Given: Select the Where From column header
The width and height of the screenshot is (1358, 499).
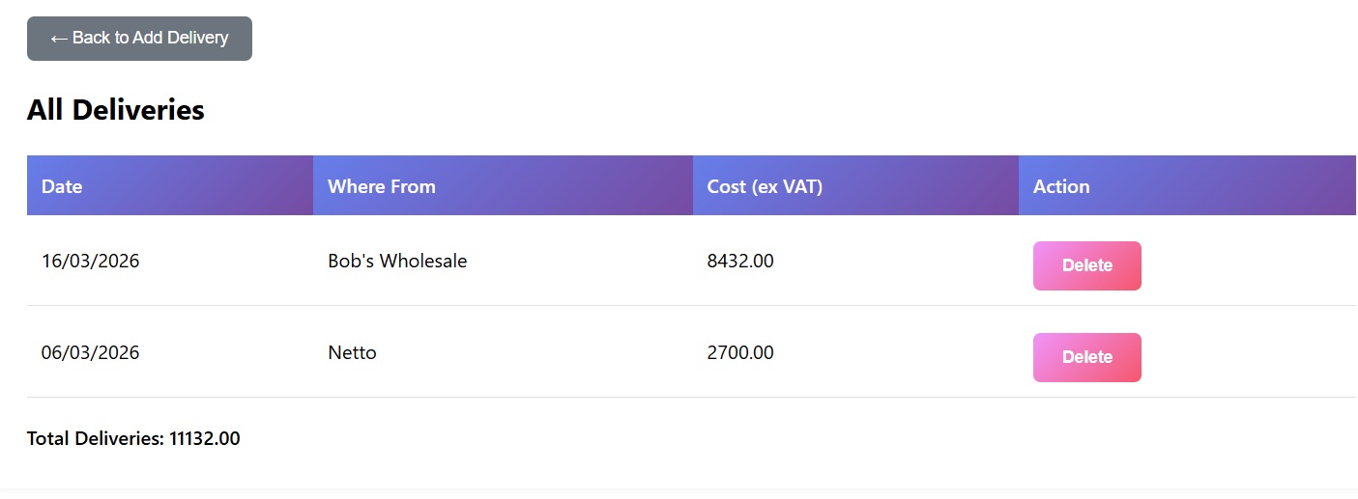Looking at the screenshot, I should click(382, 186).
